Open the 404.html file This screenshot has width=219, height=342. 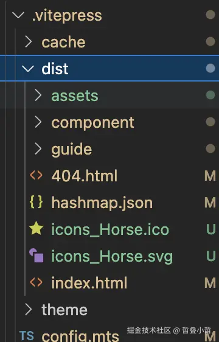pos(85,176)
